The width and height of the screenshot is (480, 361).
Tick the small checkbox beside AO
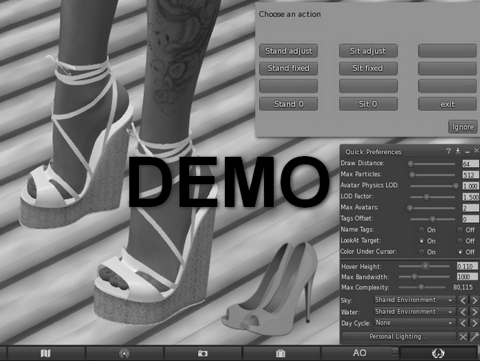[395, 350]
